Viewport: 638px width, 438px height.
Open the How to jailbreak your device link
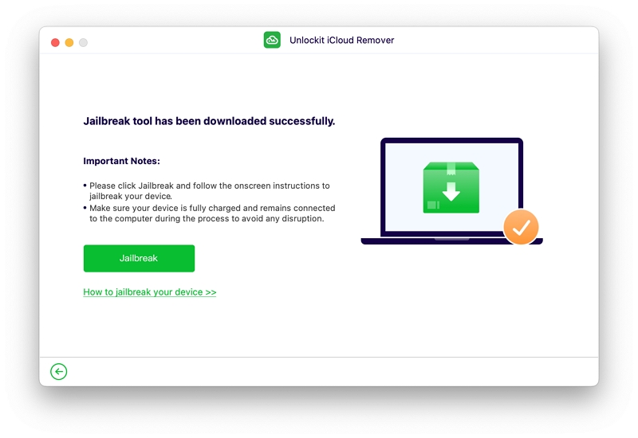(149, 292)
